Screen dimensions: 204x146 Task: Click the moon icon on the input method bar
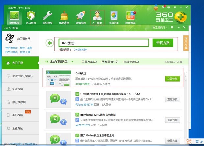[201, 141]
